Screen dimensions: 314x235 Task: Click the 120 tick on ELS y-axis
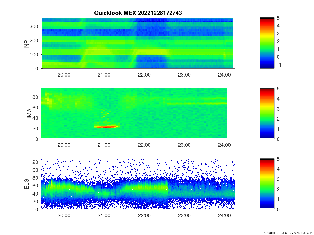pyautogui.click(x=35, y=162)
